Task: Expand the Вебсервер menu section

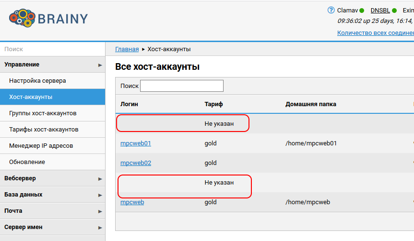Action: pos(52,178)
